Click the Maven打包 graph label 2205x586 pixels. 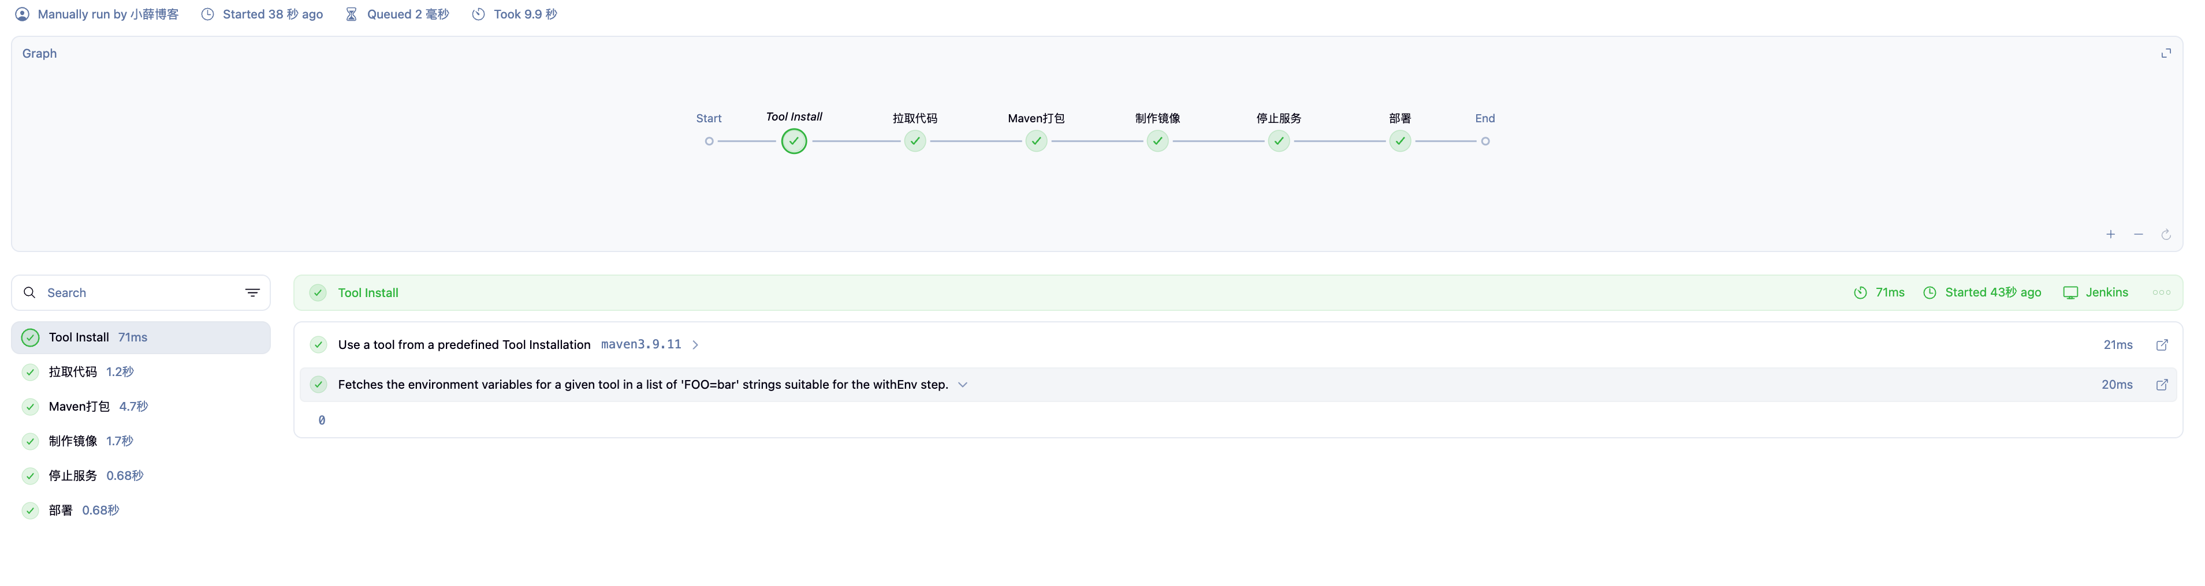[x=1037, y=118]
